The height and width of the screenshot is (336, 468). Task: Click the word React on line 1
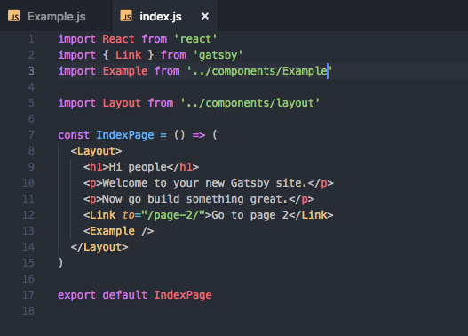pyautogui.click(x=118, y=39)
